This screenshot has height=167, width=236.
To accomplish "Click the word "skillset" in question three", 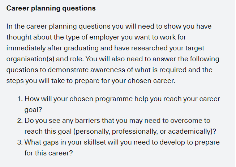I will [95, 142].
